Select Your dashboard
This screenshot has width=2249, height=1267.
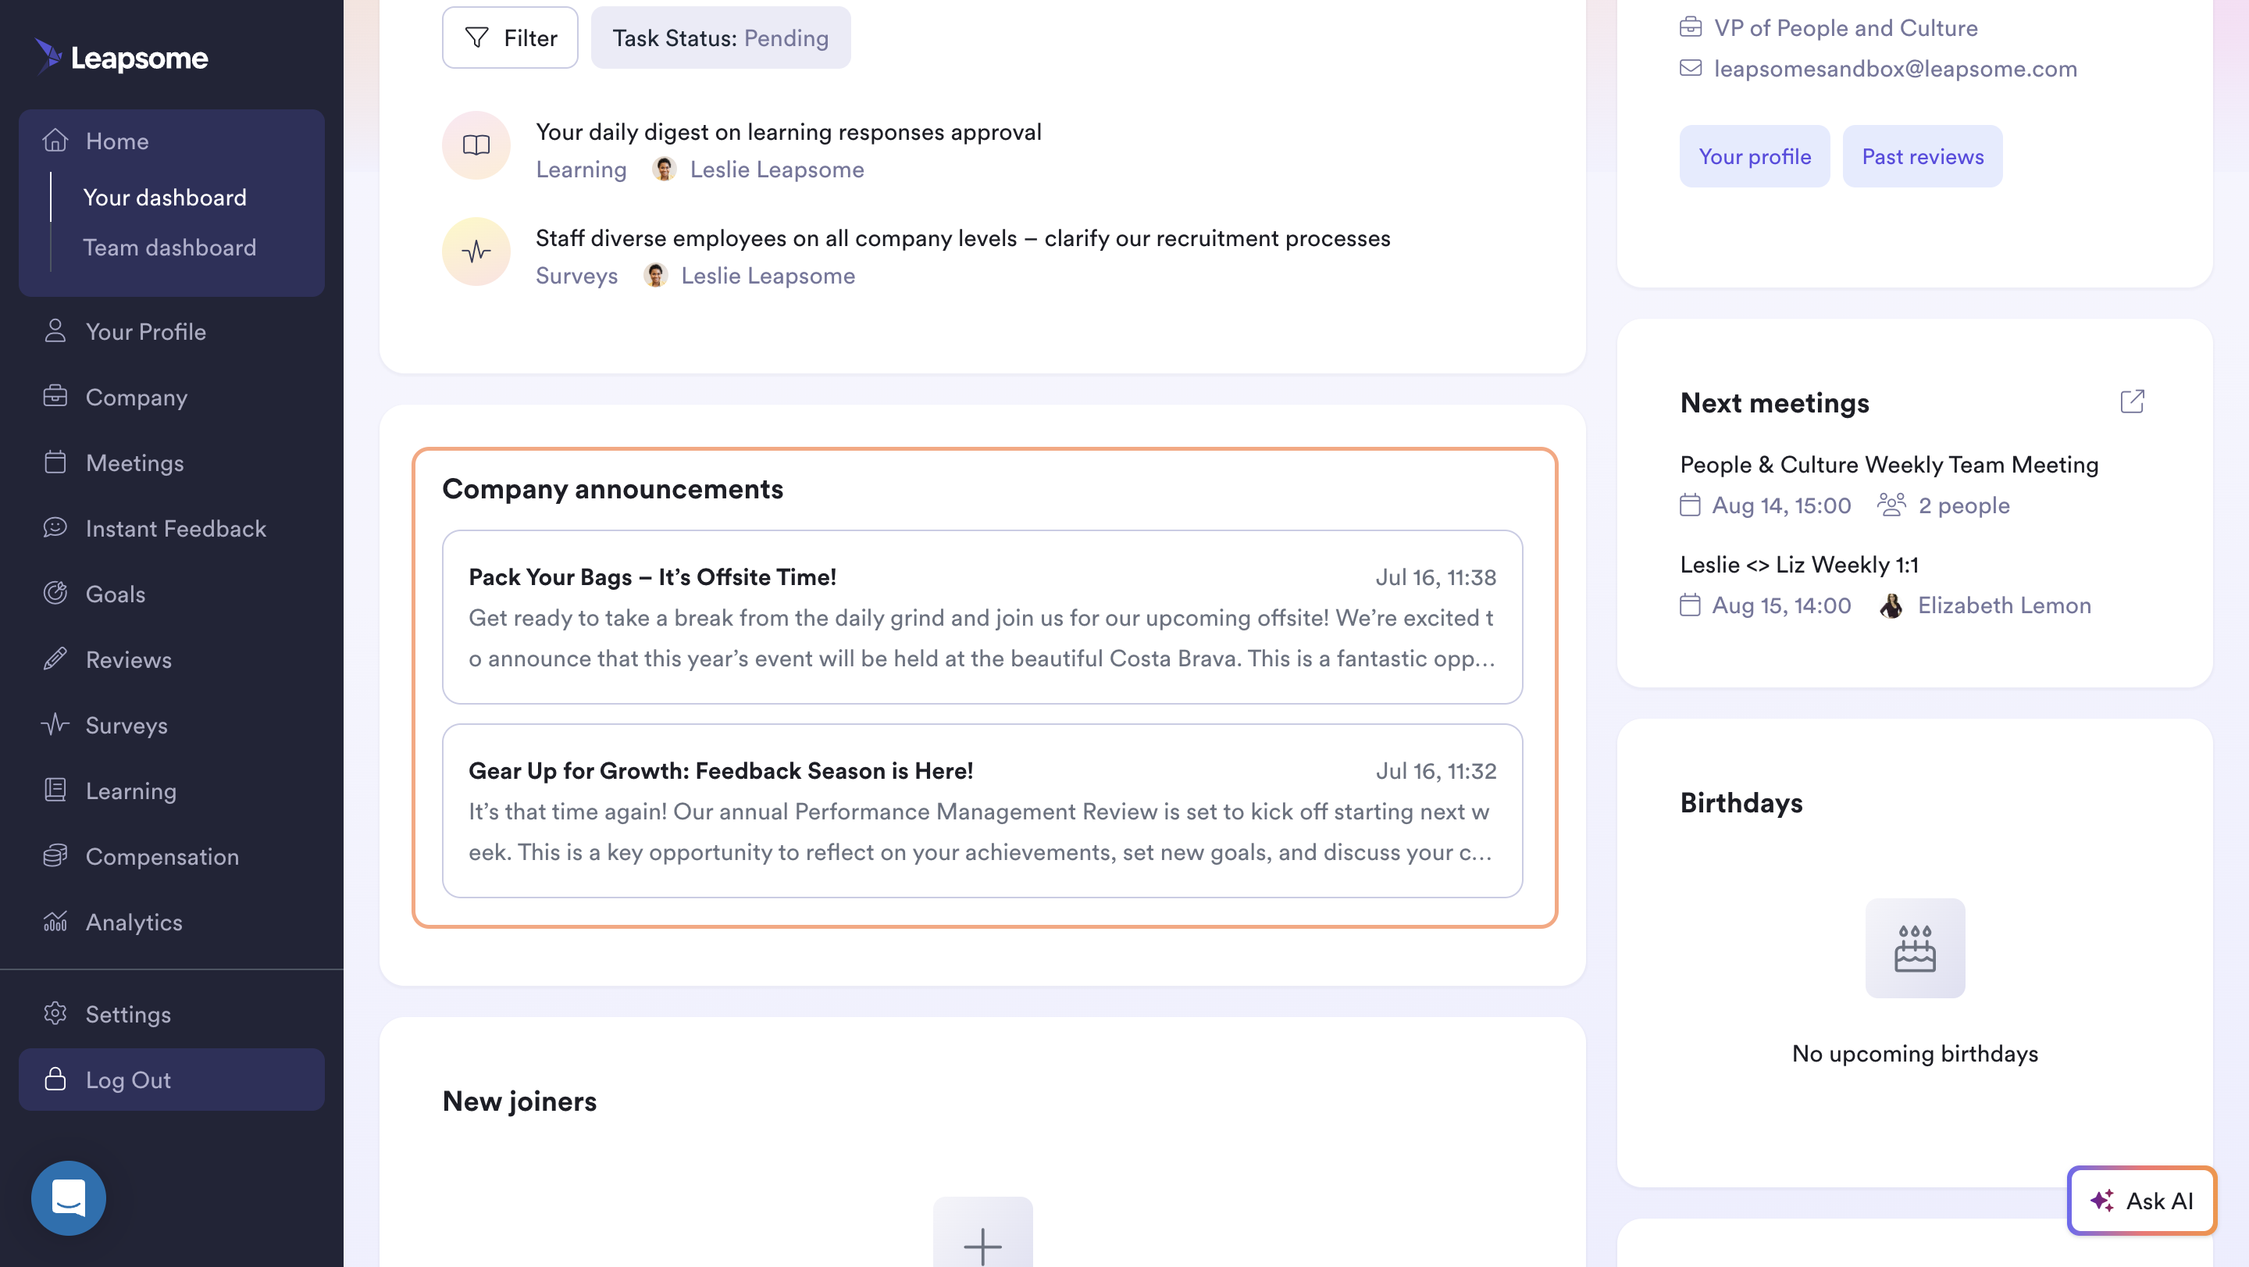[165, 197]
